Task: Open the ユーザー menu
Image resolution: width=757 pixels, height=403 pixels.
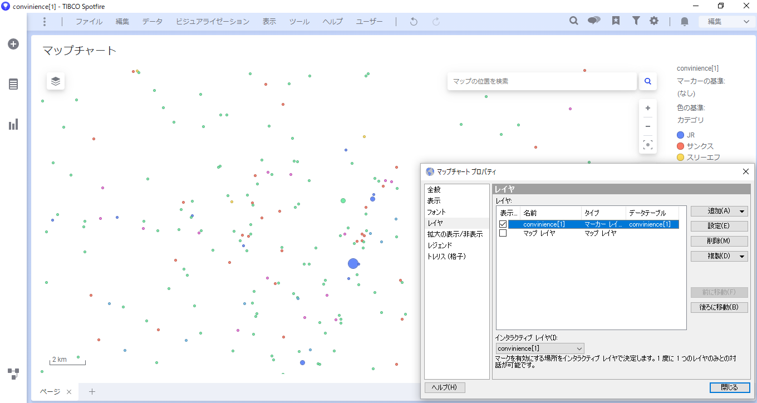Action: coord(370,22)
